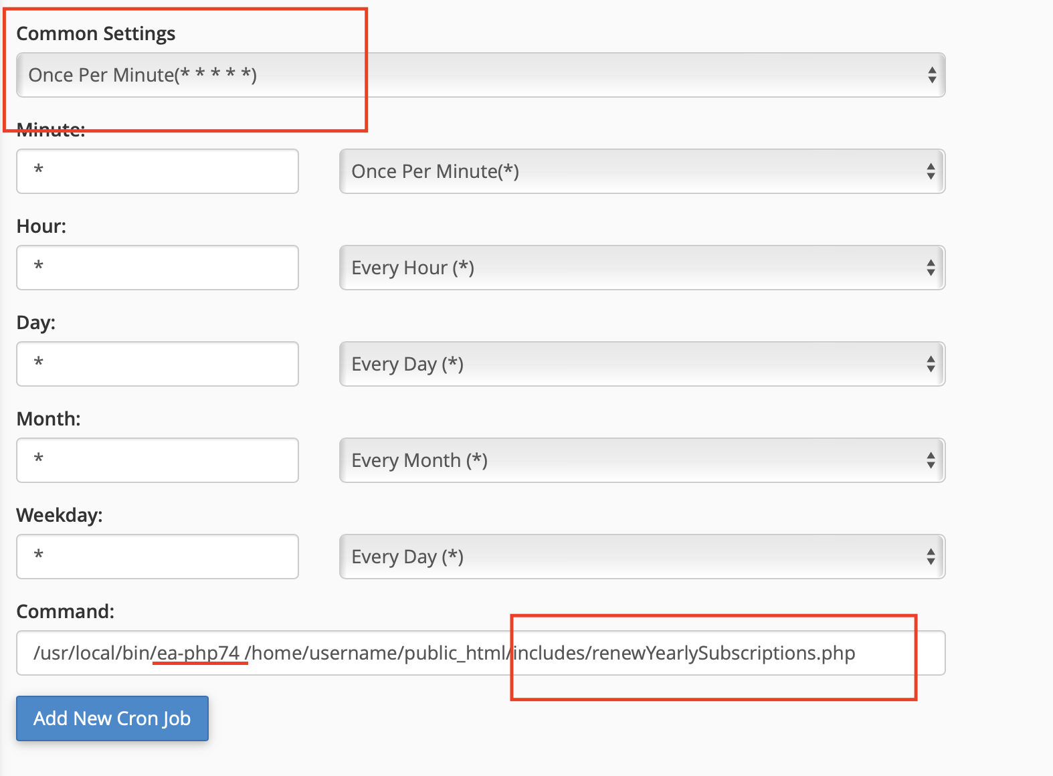Click the Minute text input field

coord(157,171)
